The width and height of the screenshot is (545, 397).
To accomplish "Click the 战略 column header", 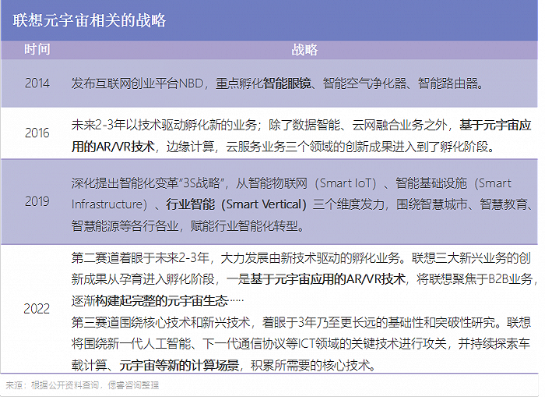I will [x=304, y=50].
